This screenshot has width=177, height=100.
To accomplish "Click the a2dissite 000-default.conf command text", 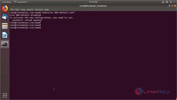I will coord(58,12).
